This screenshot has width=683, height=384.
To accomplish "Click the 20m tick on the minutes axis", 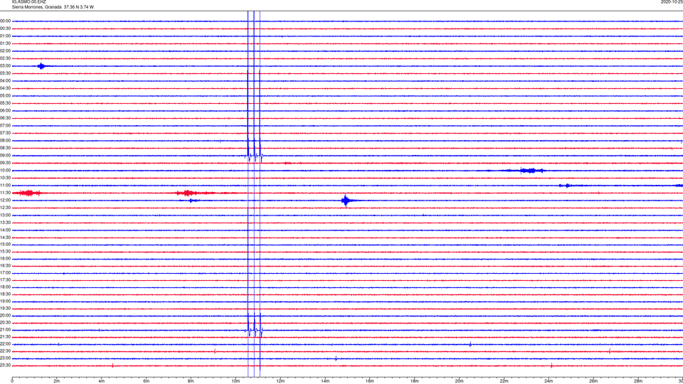I will [x=459, y=381].
